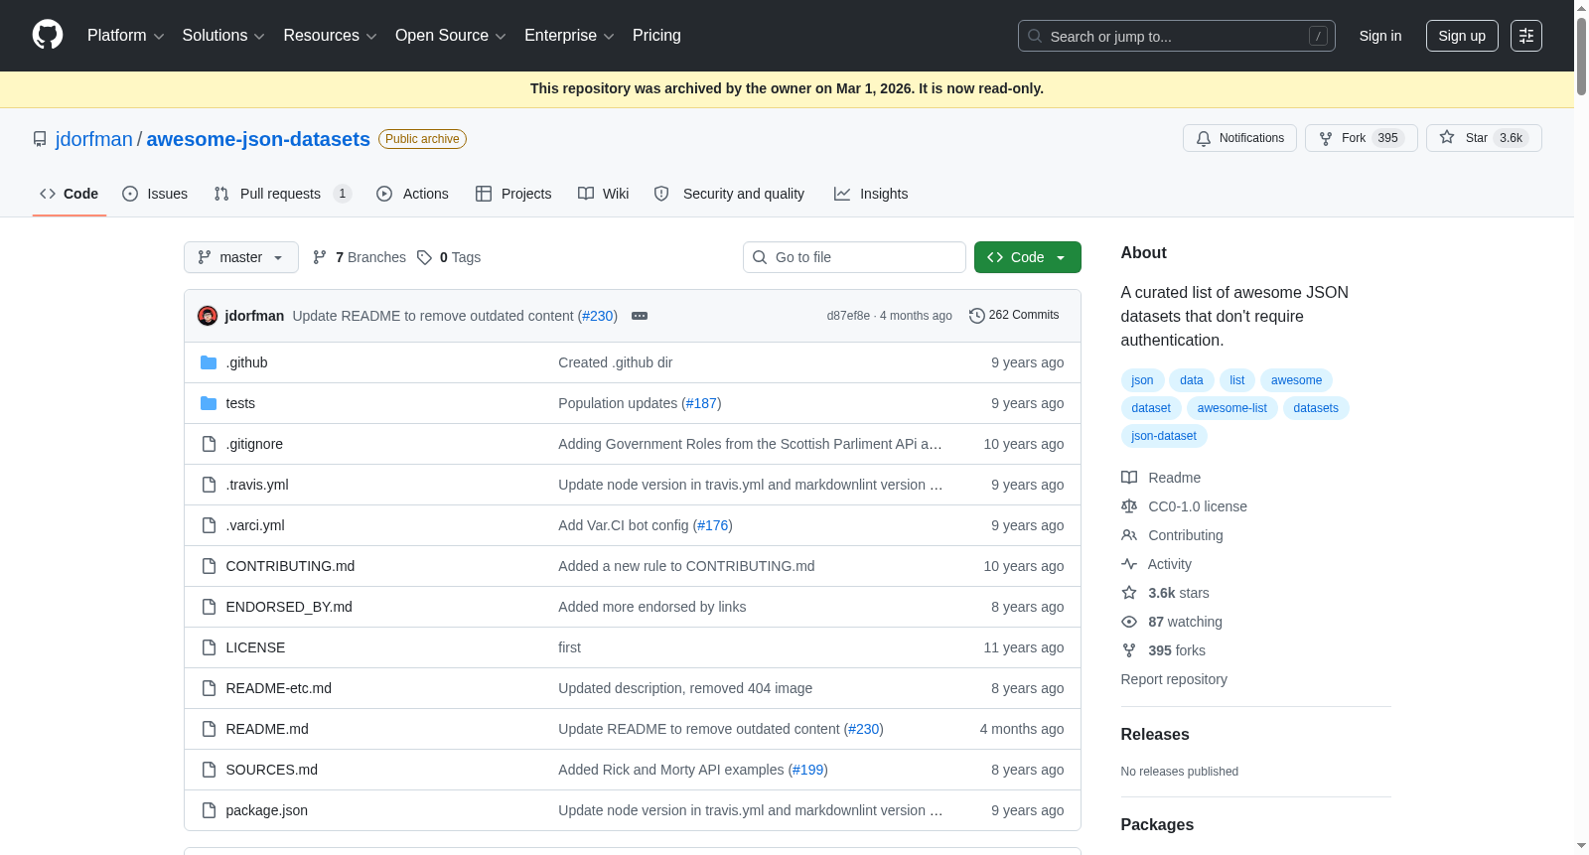
Task: Expand commit message ellipsis button
Action: (x=640, y=316)
